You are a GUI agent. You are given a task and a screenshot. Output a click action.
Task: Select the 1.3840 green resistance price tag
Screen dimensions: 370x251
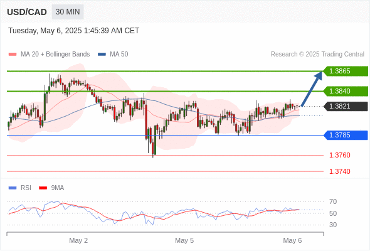point(346,91)
